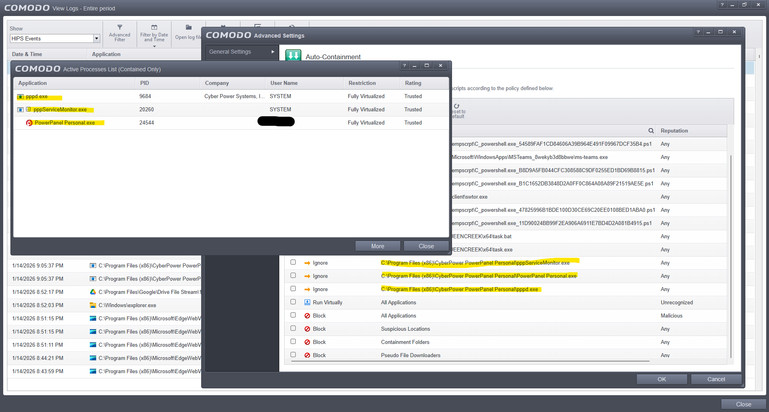Click the Reset to Default icon
This screenshot has height=412, width=769.
(x=456, y=107)
